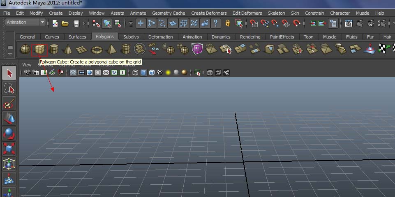Enable smooth shade all blue cube
The width and height of the screenshot is (395, 197).
pos(143,72)
